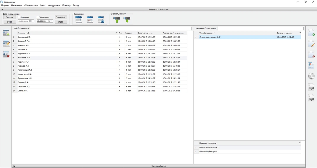The height and width of the screenshot is (168, 317).
Task: Toggle the "Заканчивая" checkbox
Action: click(38, 17)
